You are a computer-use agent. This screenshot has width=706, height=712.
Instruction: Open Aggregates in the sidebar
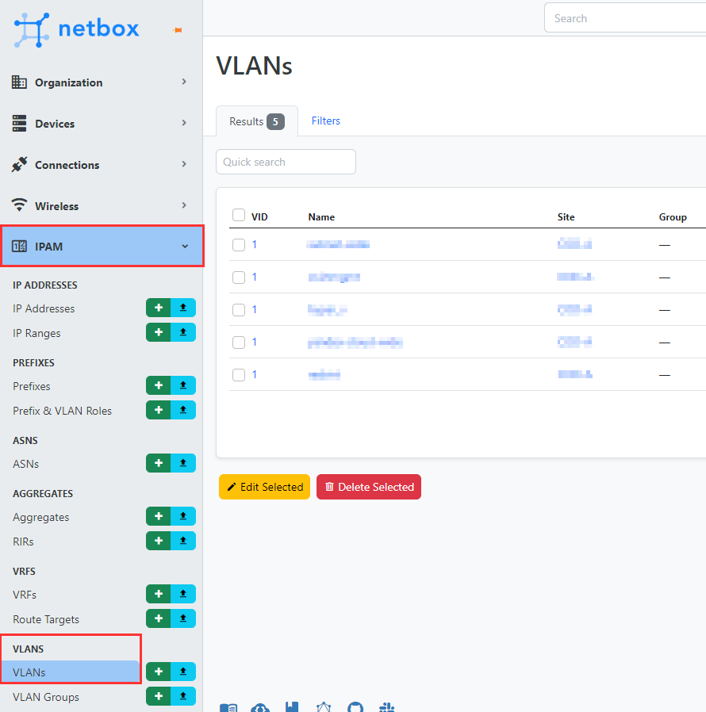pos(41,517)
